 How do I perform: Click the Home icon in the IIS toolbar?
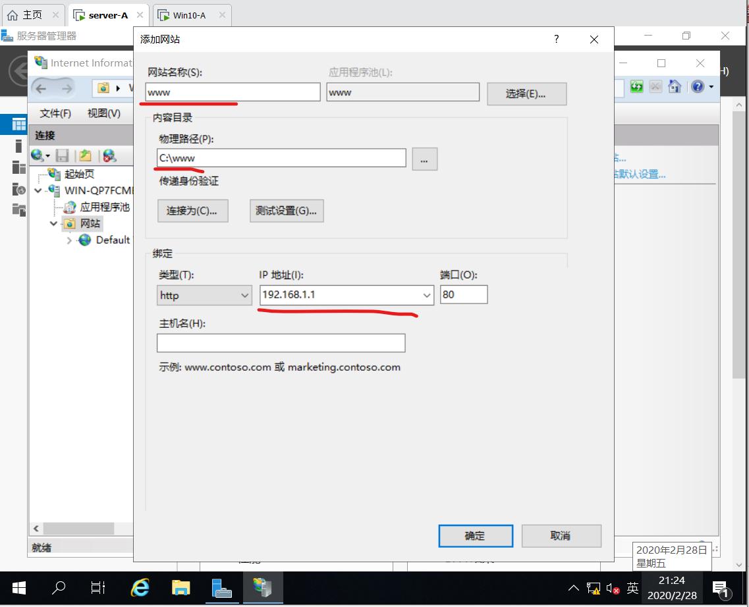tap(674, 86)
